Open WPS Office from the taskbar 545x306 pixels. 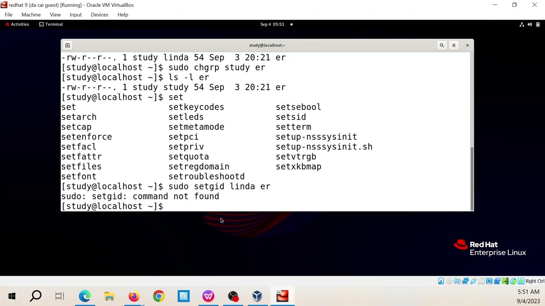click(208, 296)
